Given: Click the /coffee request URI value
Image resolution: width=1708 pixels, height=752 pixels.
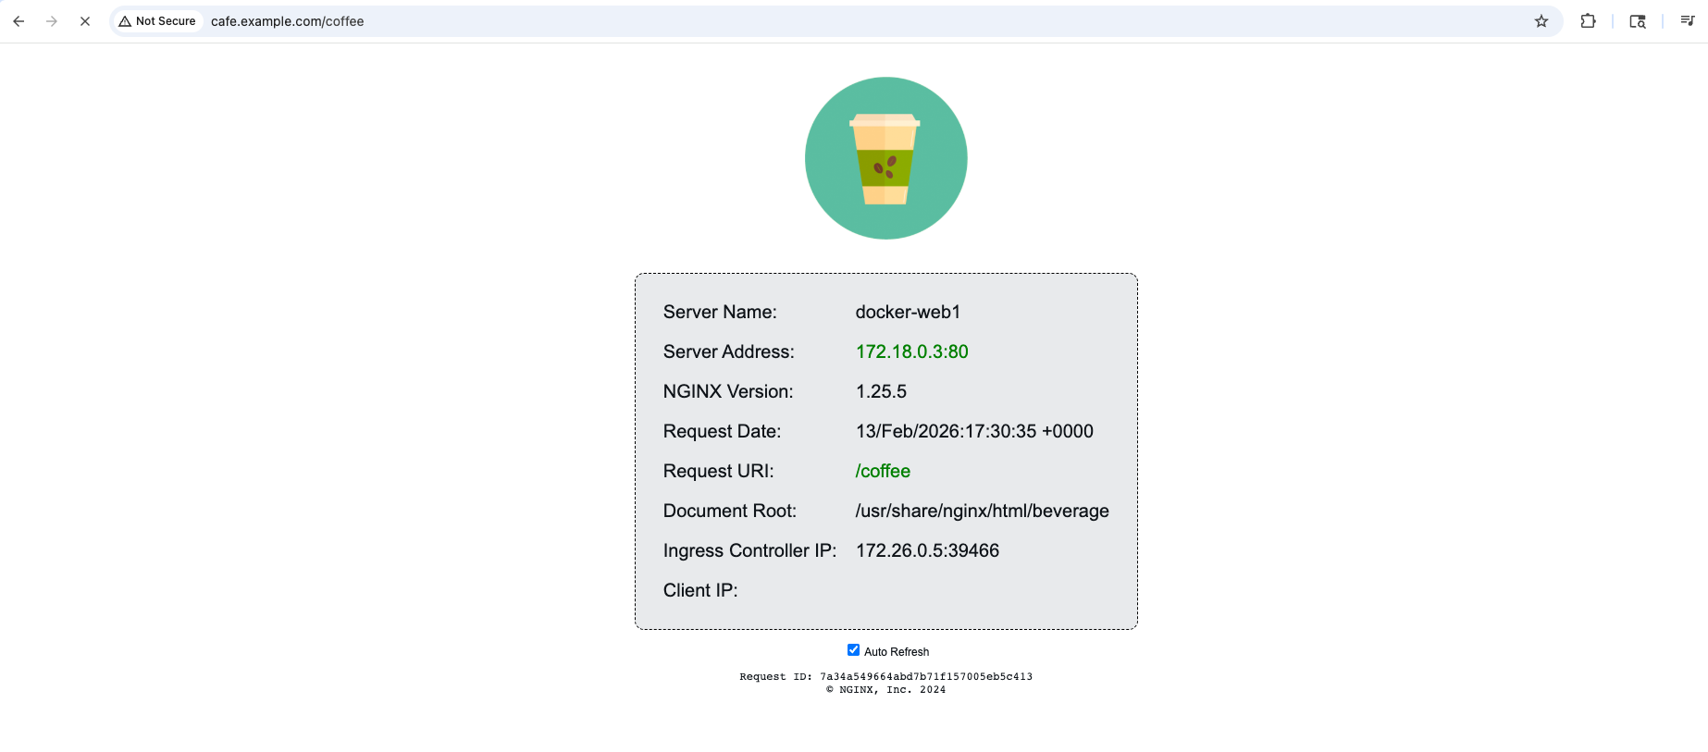Looking at the screenshot, I should click(x=883, y=471).
